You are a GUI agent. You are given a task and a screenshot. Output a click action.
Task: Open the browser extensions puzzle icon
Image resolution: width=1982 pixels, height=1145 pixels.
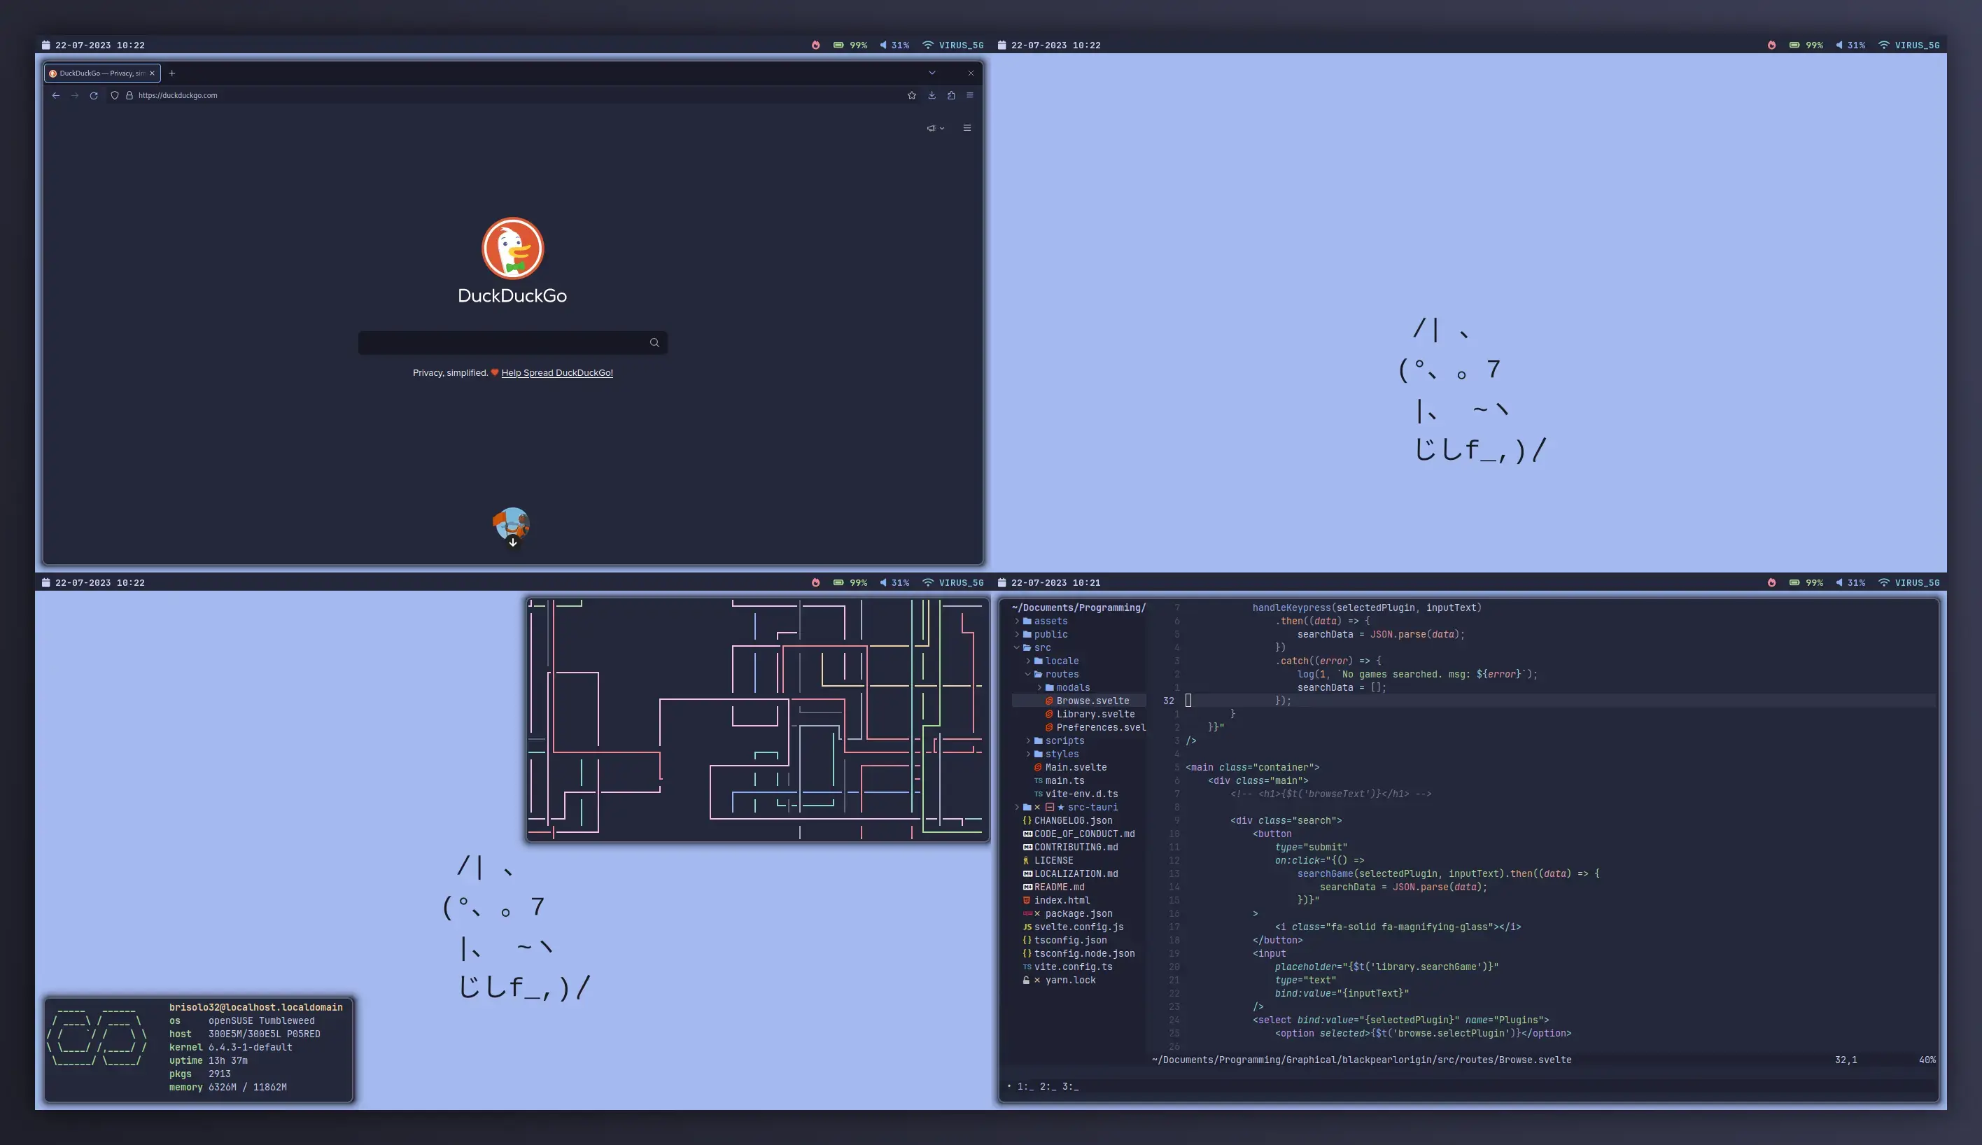coord(951,95)
